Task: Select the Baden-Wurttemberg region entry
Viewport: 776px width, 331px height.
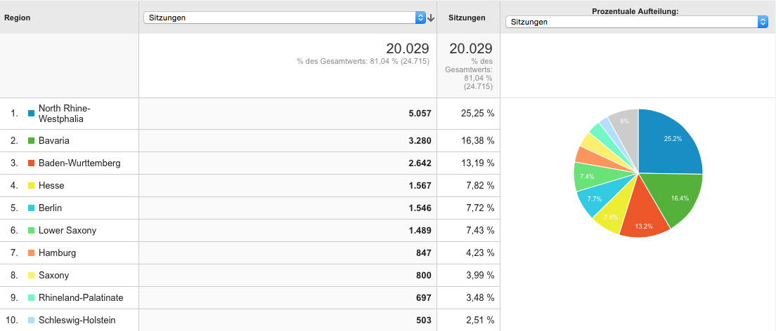Action: (x=79, y=163)
